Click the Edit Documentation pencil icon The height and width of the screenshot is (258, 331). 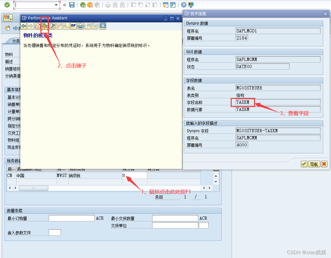click(x=52, y=26)
